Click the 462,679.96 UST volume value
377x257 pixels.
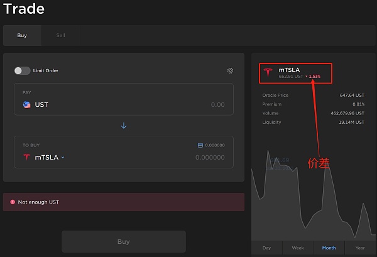coord(347,113)
